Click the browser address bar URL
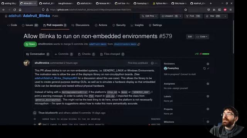247x138 pixels. (x=113, y=10)
